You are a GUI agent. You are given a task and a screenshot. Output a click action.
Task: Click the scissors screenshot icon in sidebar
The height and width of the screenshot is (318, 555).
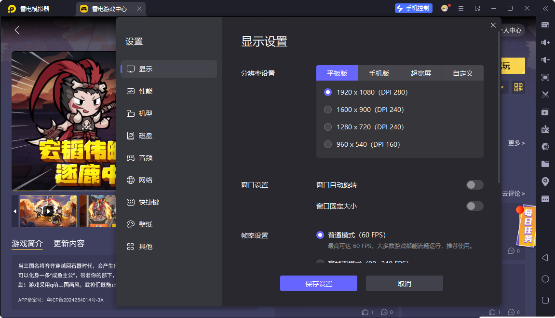coord(545,95)
